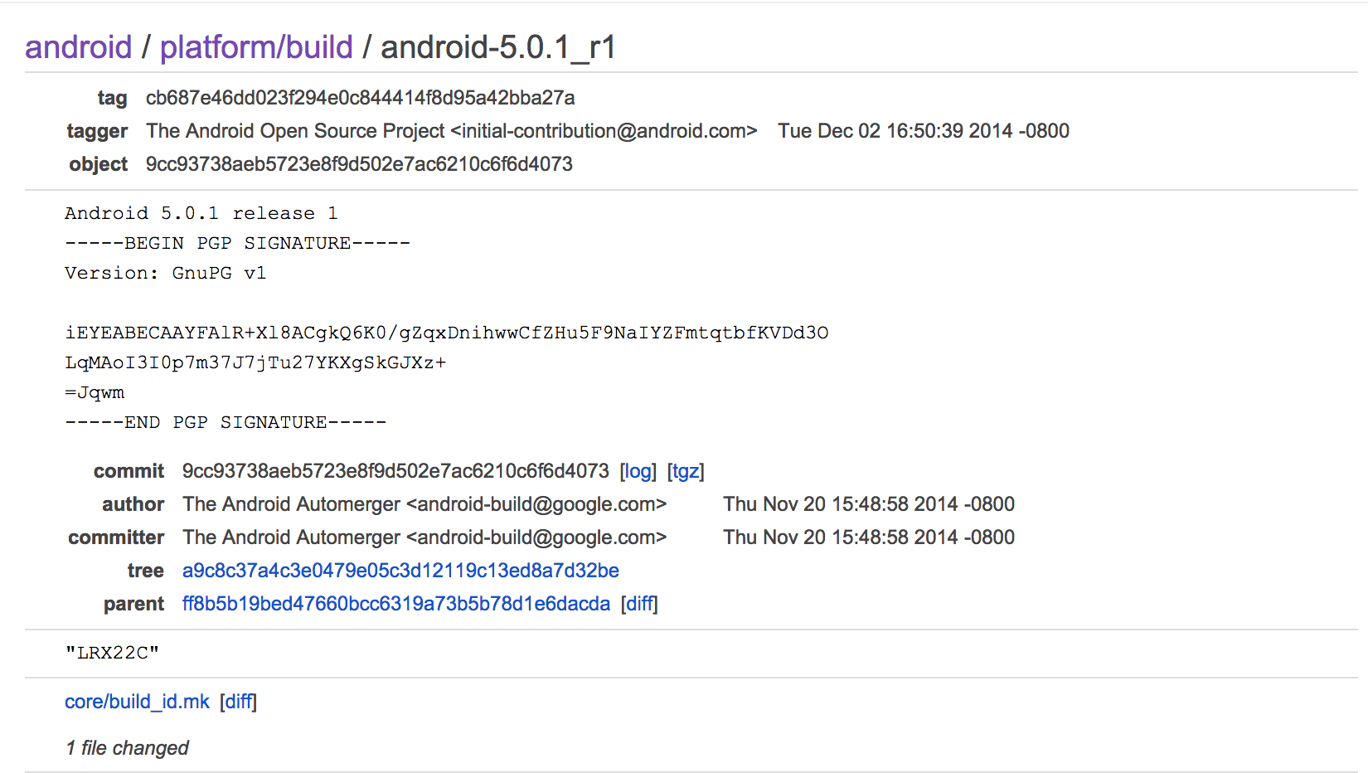Screen dimensions: 1368x773
Task: Click 'Android 5.0.1 release 1' message line
Action: (x=201, y=213)
